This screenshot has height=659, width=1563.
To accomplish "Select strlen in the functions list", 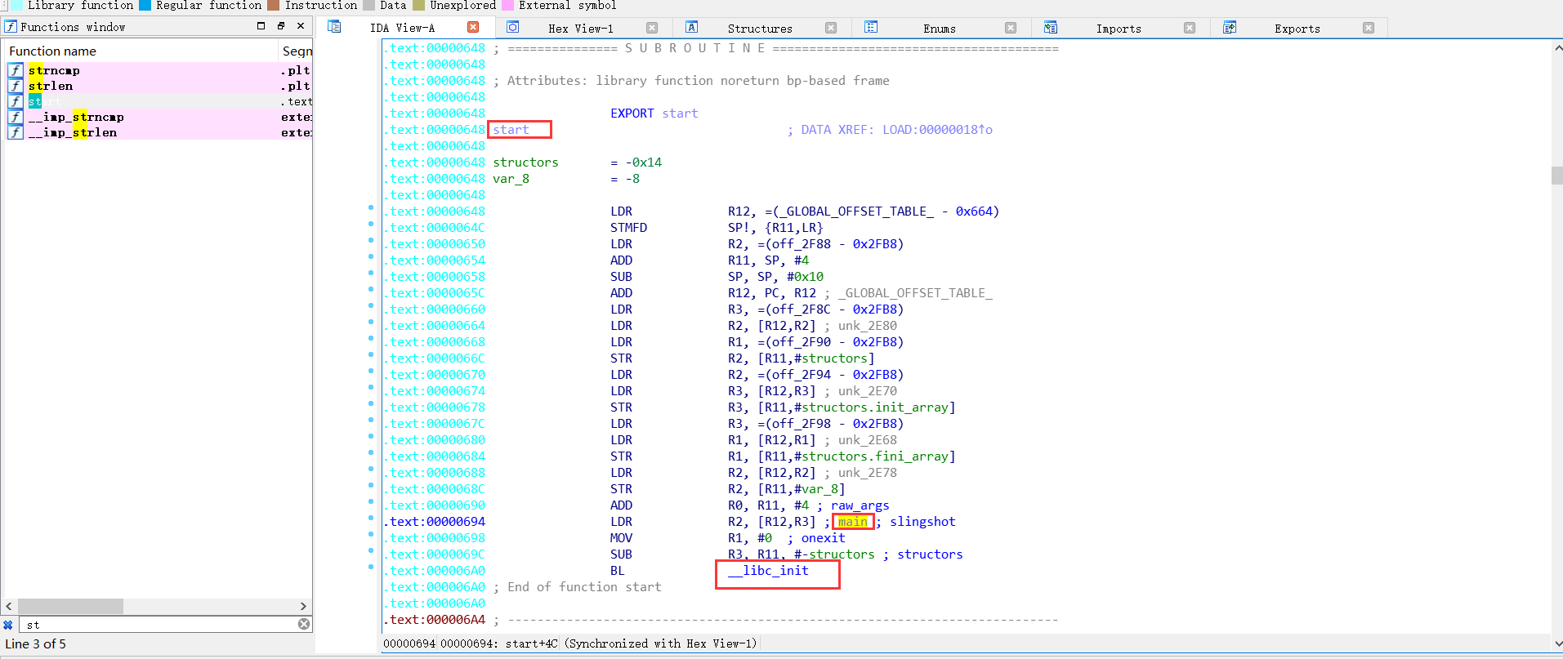I will pos(51,86).
